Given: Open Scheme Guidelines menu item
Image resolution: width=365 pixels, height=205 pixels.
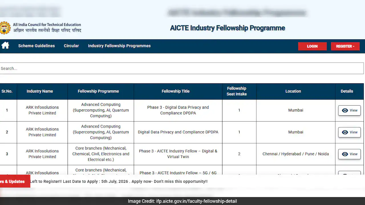Looking at the screenshot, I should (x=36, y=46).
